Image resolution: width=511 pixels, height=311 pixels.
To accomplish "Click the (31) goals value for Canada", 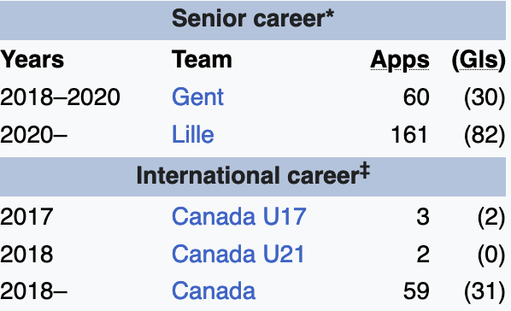I will pos(485,290).
